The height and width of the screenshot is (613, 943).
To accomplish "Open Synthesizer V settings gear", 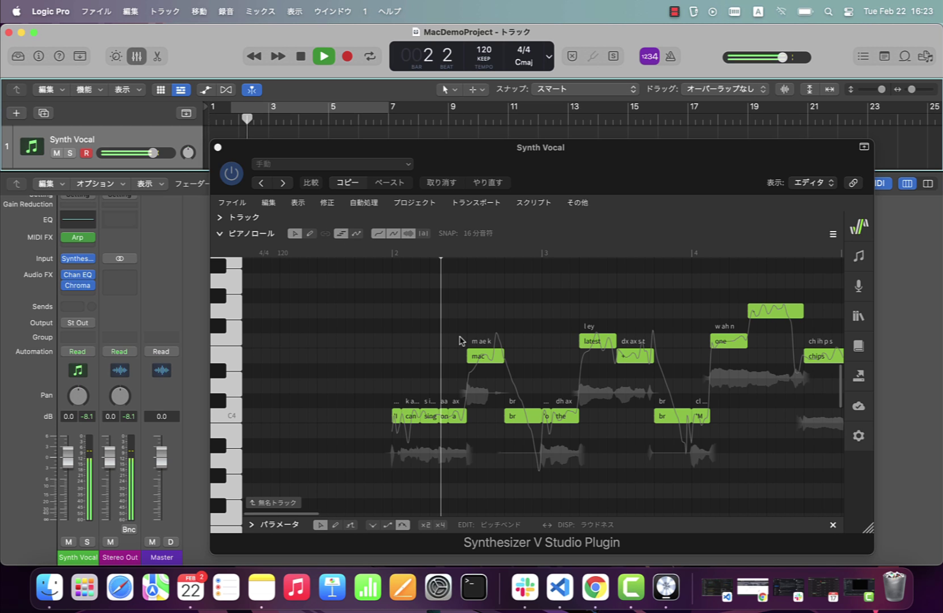I will 858,435.
